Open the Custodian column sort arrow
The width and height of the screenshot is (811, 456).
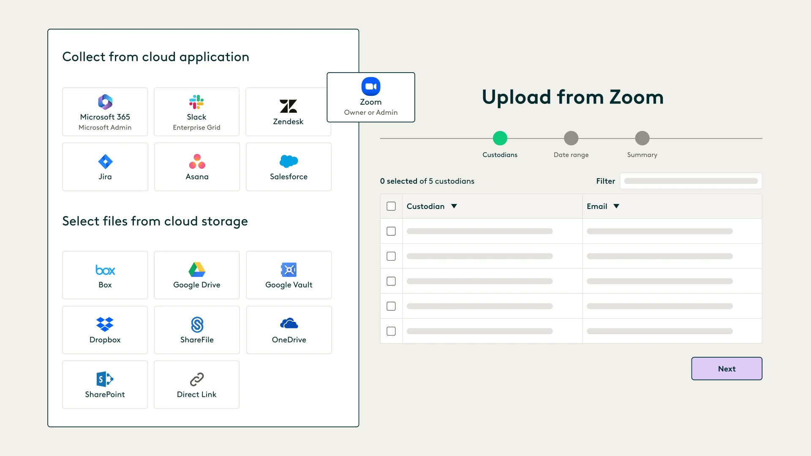[x=454, y=206]
